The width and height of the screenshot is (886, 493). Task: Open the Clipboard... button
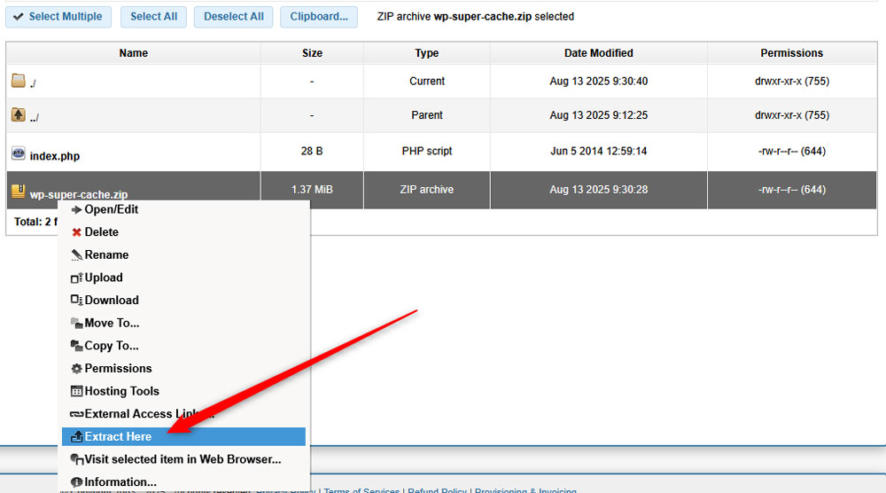click(319, 16)
